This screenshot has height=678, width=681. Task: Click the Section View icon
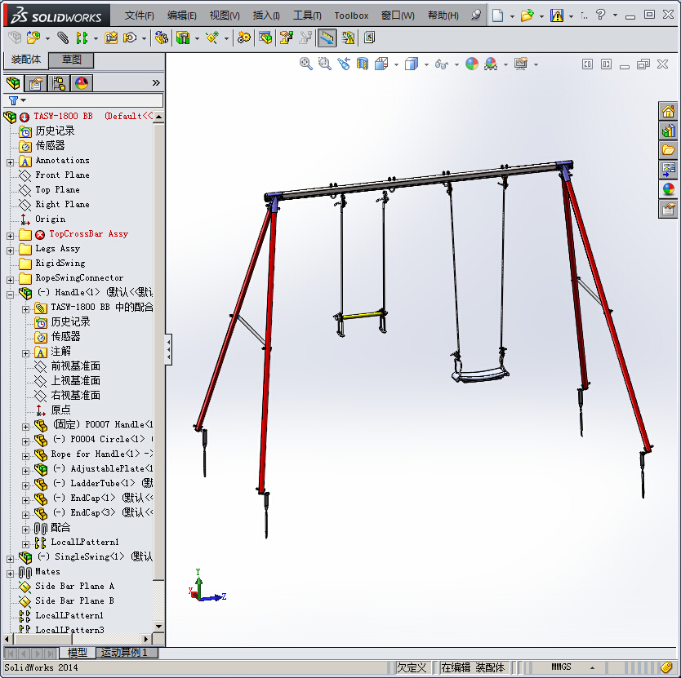pos(363,64)
